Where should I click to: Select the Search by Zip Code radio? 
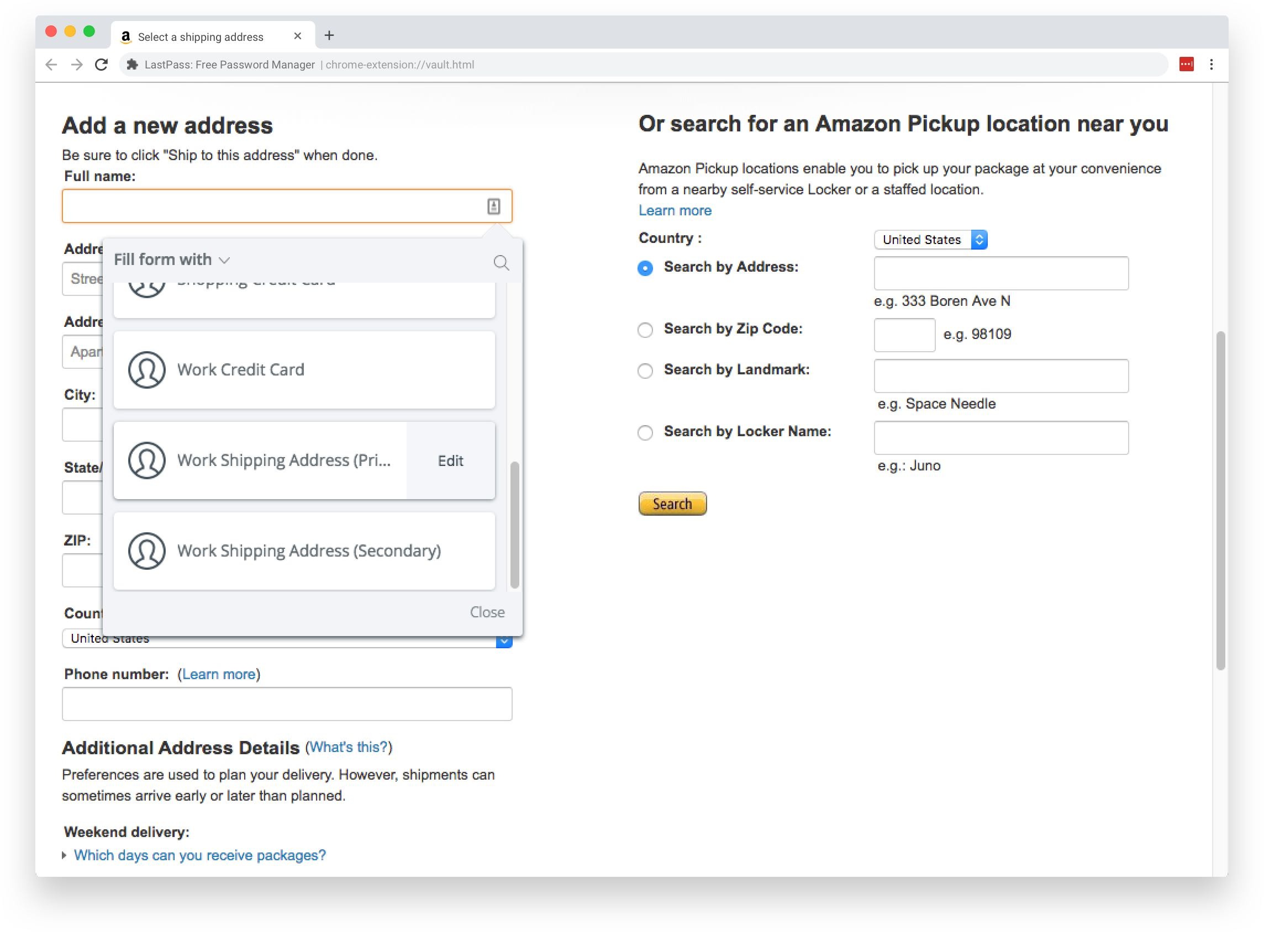click(x=645, y=330)
